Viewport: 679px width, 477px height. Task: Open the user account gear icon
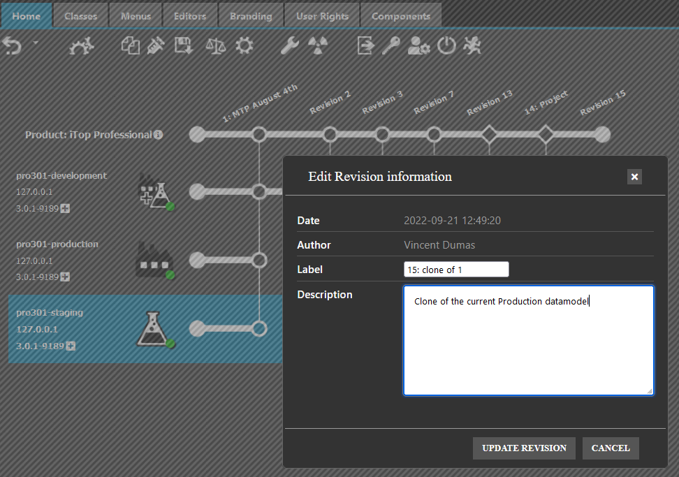pyautogui.click(x=418, y=45)
